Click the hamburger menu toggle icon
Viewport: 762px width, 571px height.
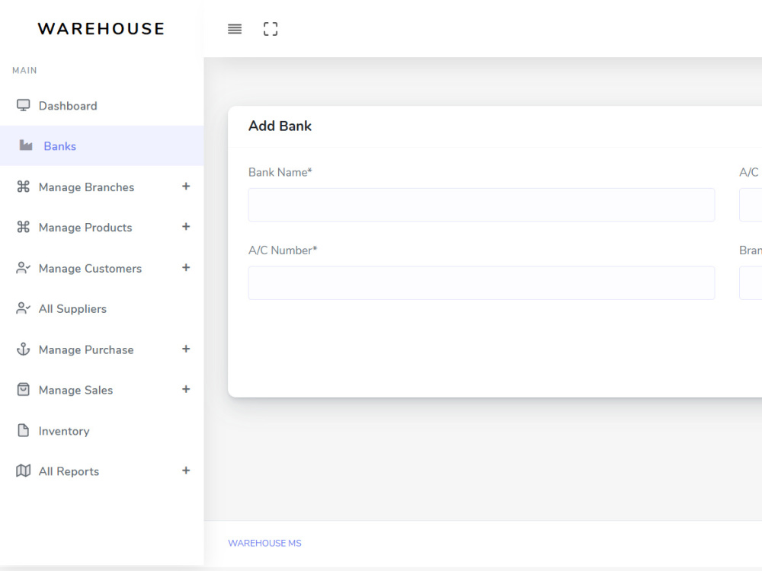tap(235, 29)
